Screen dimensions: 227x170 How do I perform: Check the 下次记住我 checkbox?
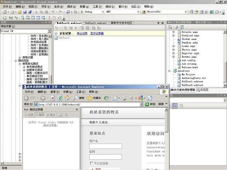coord(92,163)
